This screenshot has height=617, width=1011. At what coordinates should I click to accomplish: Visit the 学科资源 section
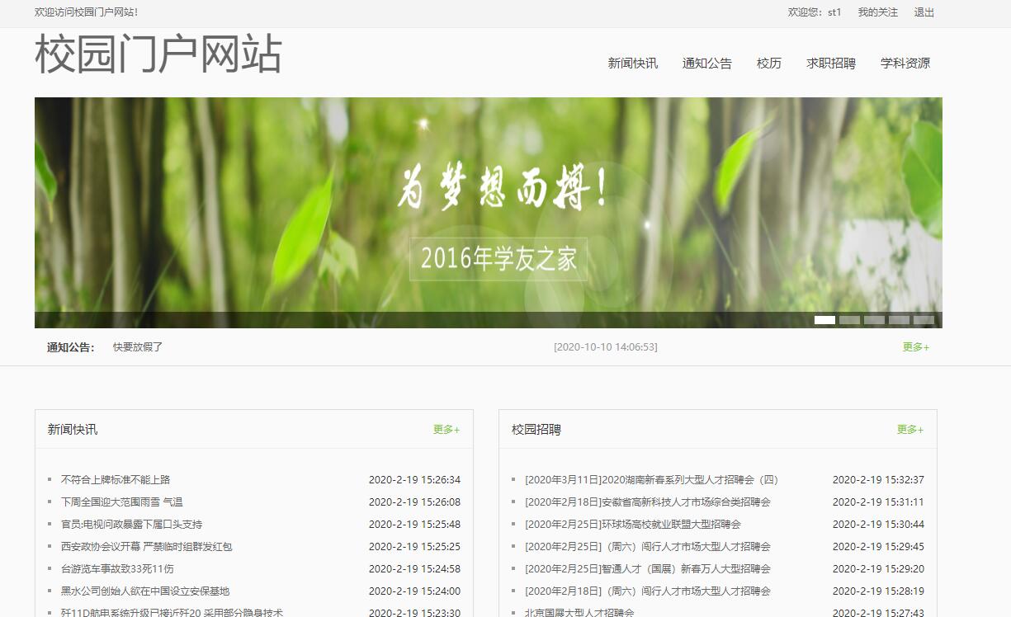tap(905, 64)
